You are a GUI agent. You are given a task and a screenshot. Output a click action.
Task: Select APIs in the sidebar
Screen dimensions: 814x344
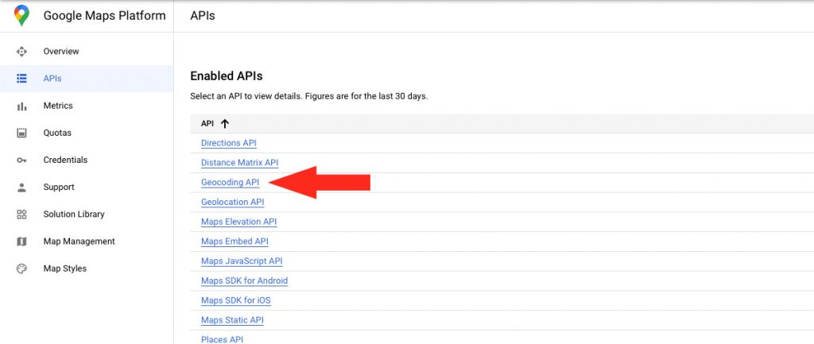52,79
